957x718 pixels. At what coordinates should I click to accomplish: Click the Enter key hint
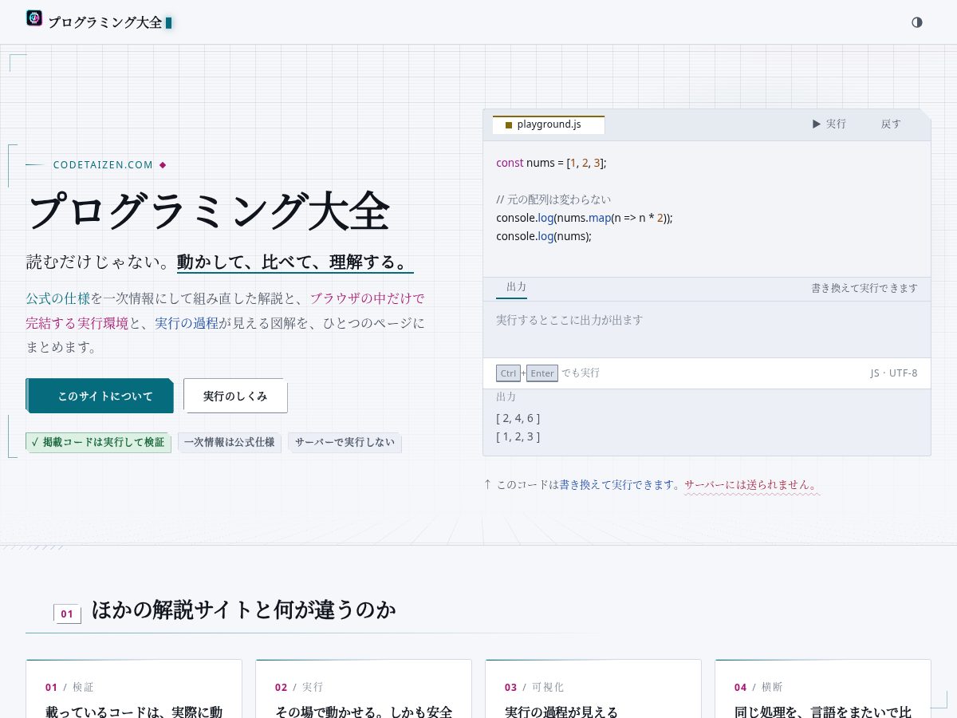[542, 373]
